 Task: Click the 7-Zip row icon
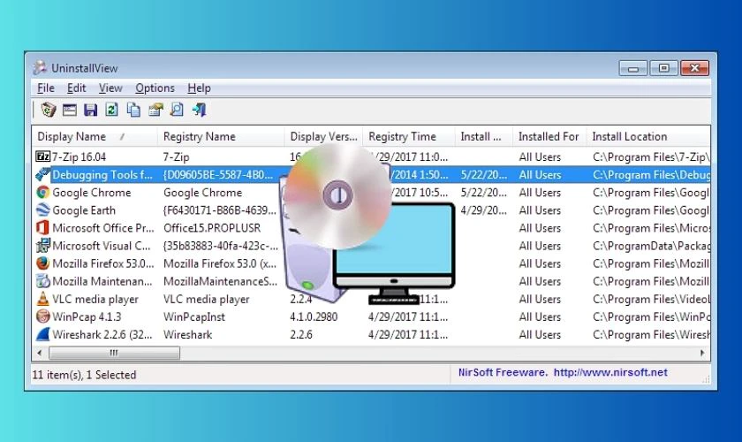tap(42, 156)
